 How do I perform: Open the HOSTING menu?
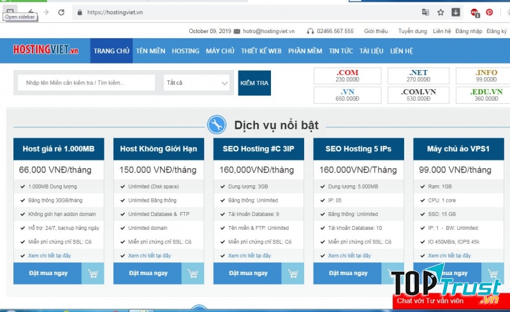pyautogui.click(x=186, y=51)
